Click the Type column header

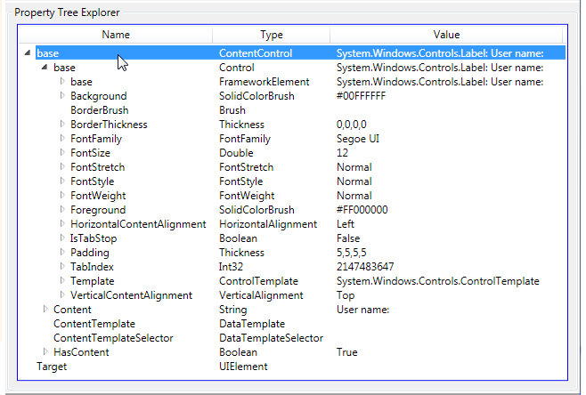[272, 35]
